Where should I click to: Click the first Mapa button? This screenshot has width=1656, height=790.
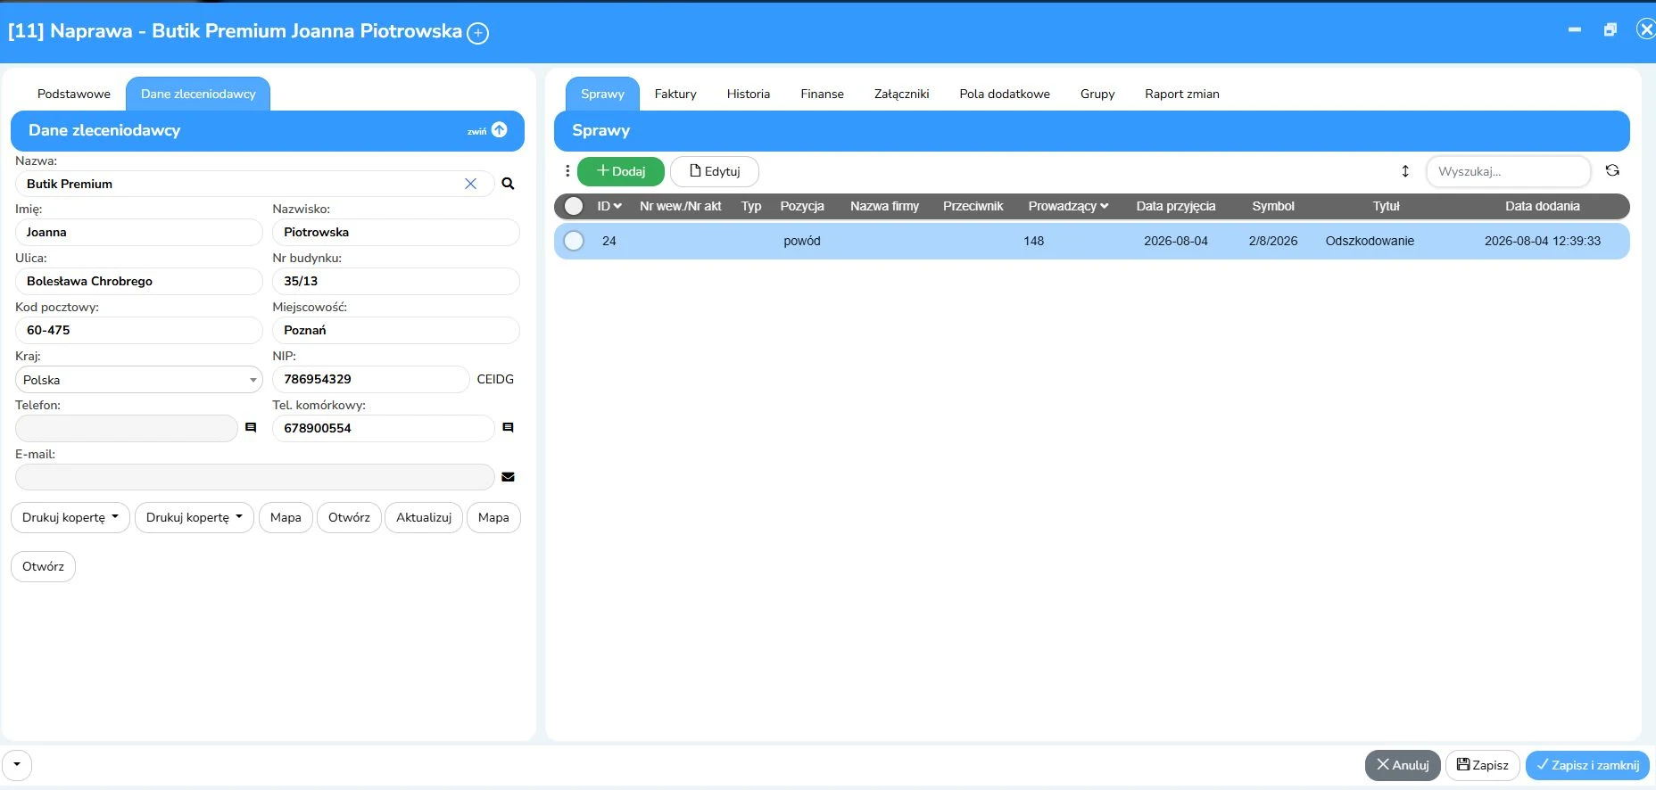[x=286, y=517]
